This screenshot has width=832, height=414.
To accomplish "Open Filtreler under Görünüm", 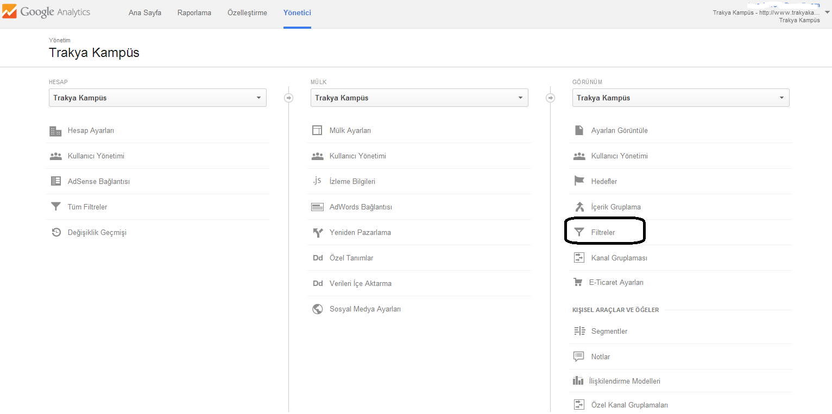I will [x=603, y=233].
